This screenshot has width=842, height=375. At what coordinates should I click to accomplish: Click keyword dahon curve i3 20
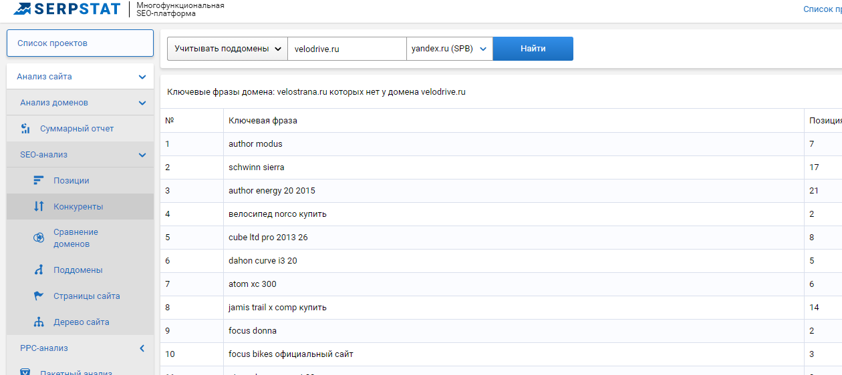coord(263,261)
